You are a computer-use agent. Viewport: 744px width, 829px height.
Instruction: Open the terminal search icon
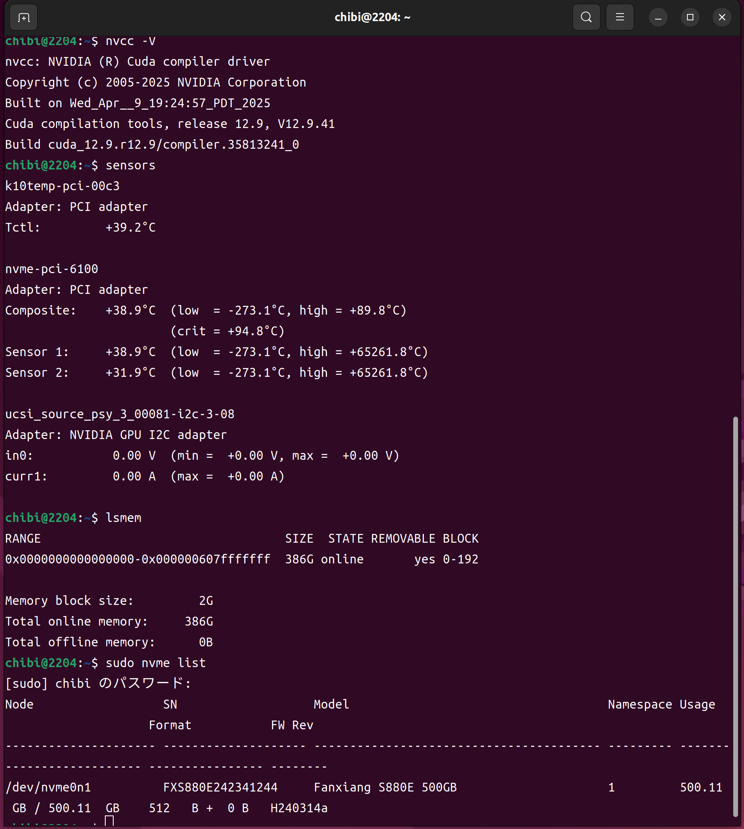586,18
